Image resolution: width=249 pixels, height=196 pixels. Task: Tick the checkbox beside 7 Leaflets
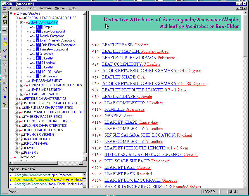(x=34, y=63)
